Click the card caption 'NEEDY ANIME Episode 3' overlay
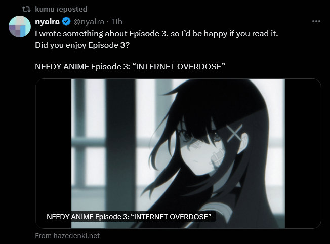This screenshot has height=244, width=330. (x=129, y=217)
